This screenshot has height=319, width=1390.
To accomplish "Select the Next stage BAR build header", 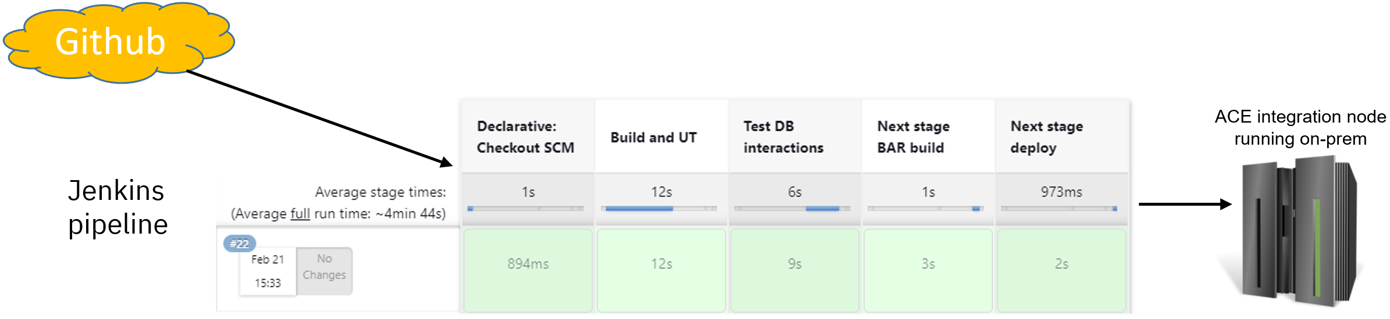I will point(912,137).
